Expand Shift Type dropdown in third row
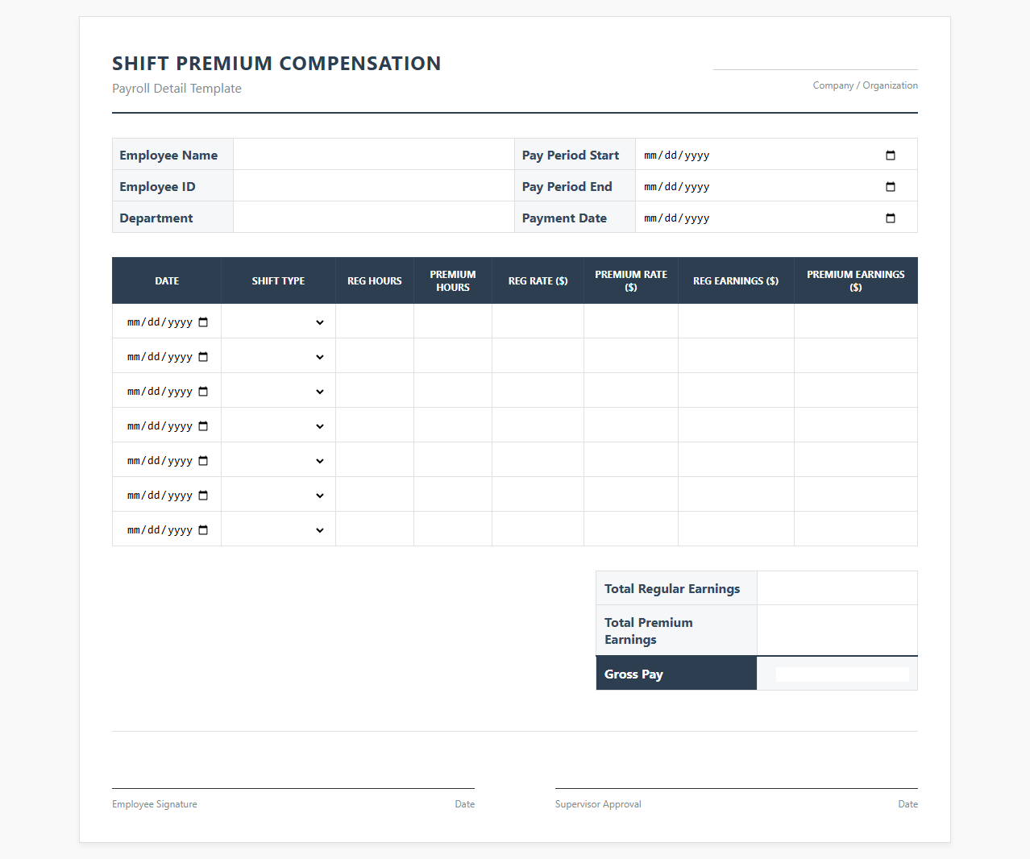 pyautogui.click(x=278, y=391)
